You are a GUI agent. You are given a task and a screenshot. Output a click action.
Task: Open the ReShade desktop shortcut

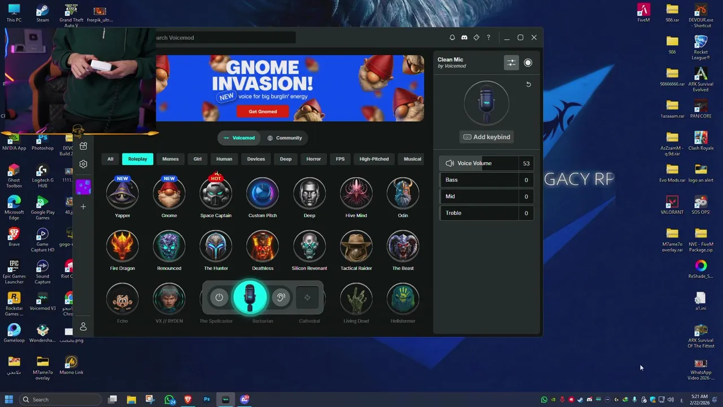coord(700,269)
